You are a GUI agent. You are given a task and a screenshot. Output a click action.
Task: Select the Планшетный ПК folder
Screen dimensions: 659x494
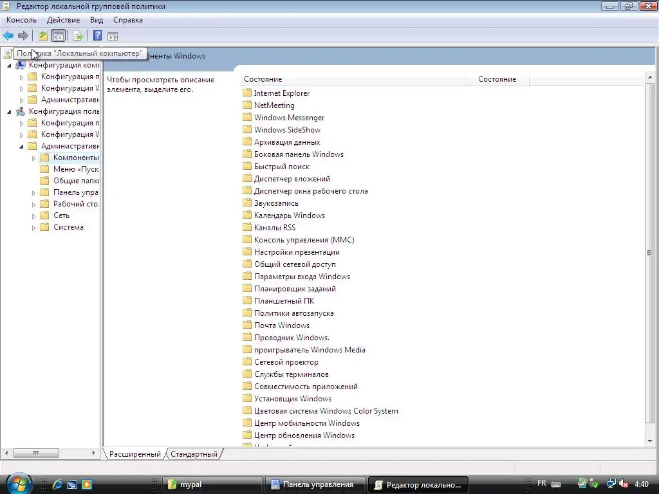(278, 301)
